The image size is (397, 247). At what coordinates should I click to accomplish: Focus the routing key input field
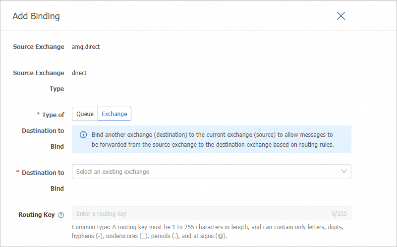click(x=198, y=214)
